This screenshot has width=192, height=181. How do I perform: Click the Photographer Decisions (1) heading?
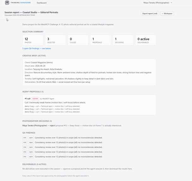tap(37, 121)
